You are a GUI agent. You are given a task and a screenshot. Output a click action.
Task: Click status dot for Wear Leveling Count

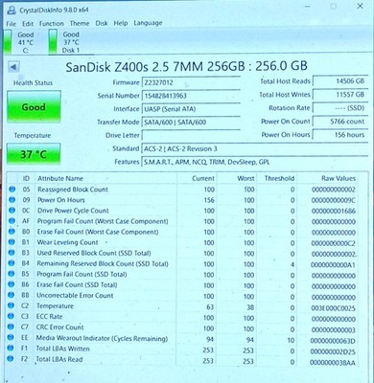(12, 242)
